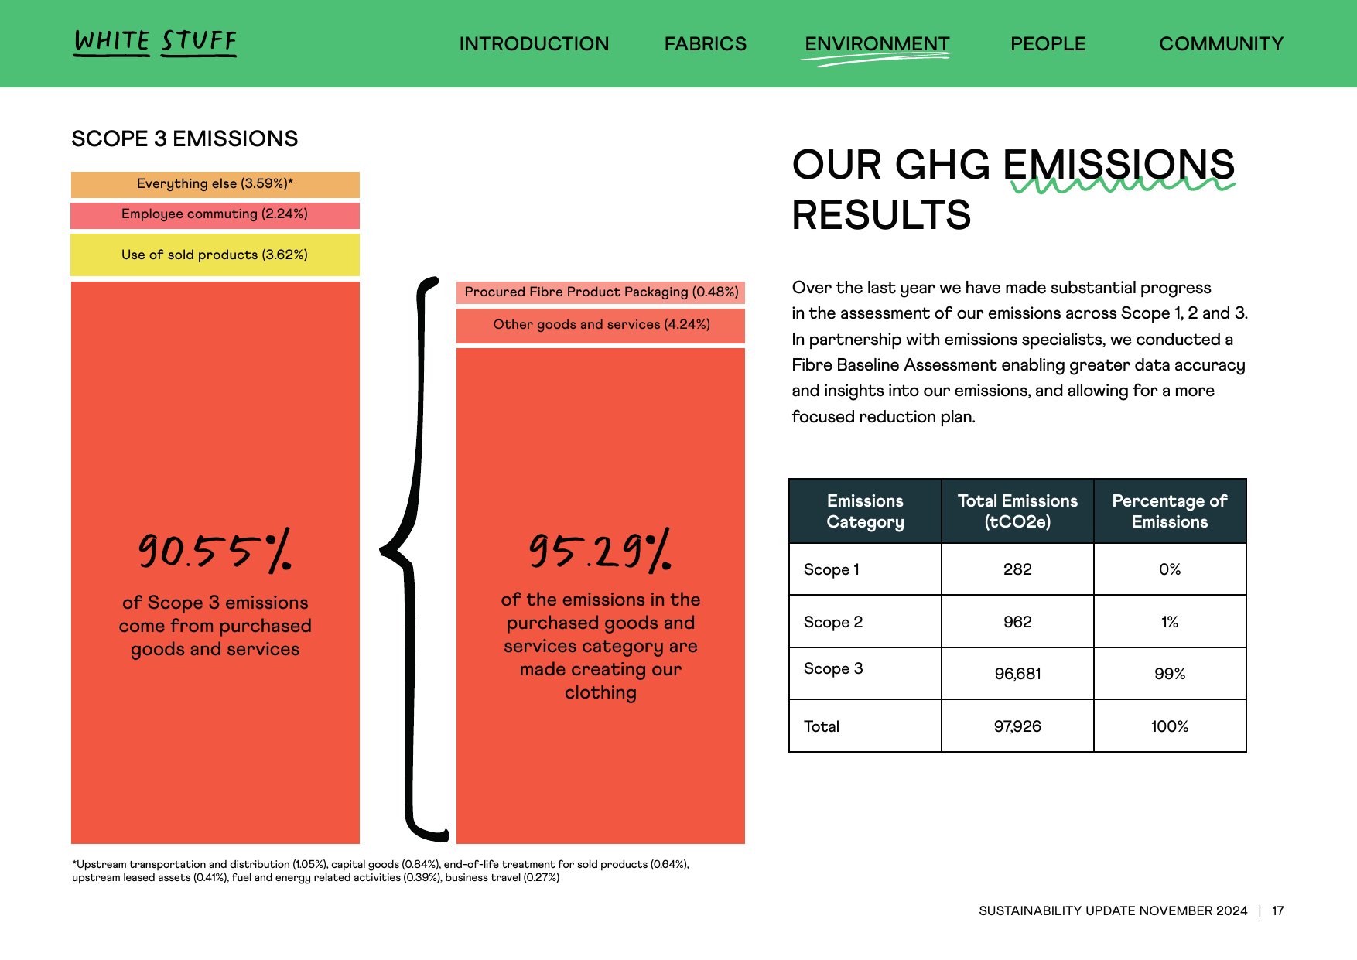Click the 'SCOPE 3 EMISSIONS' heading
Screen dimensions: 1357x960
coord(184,138)
